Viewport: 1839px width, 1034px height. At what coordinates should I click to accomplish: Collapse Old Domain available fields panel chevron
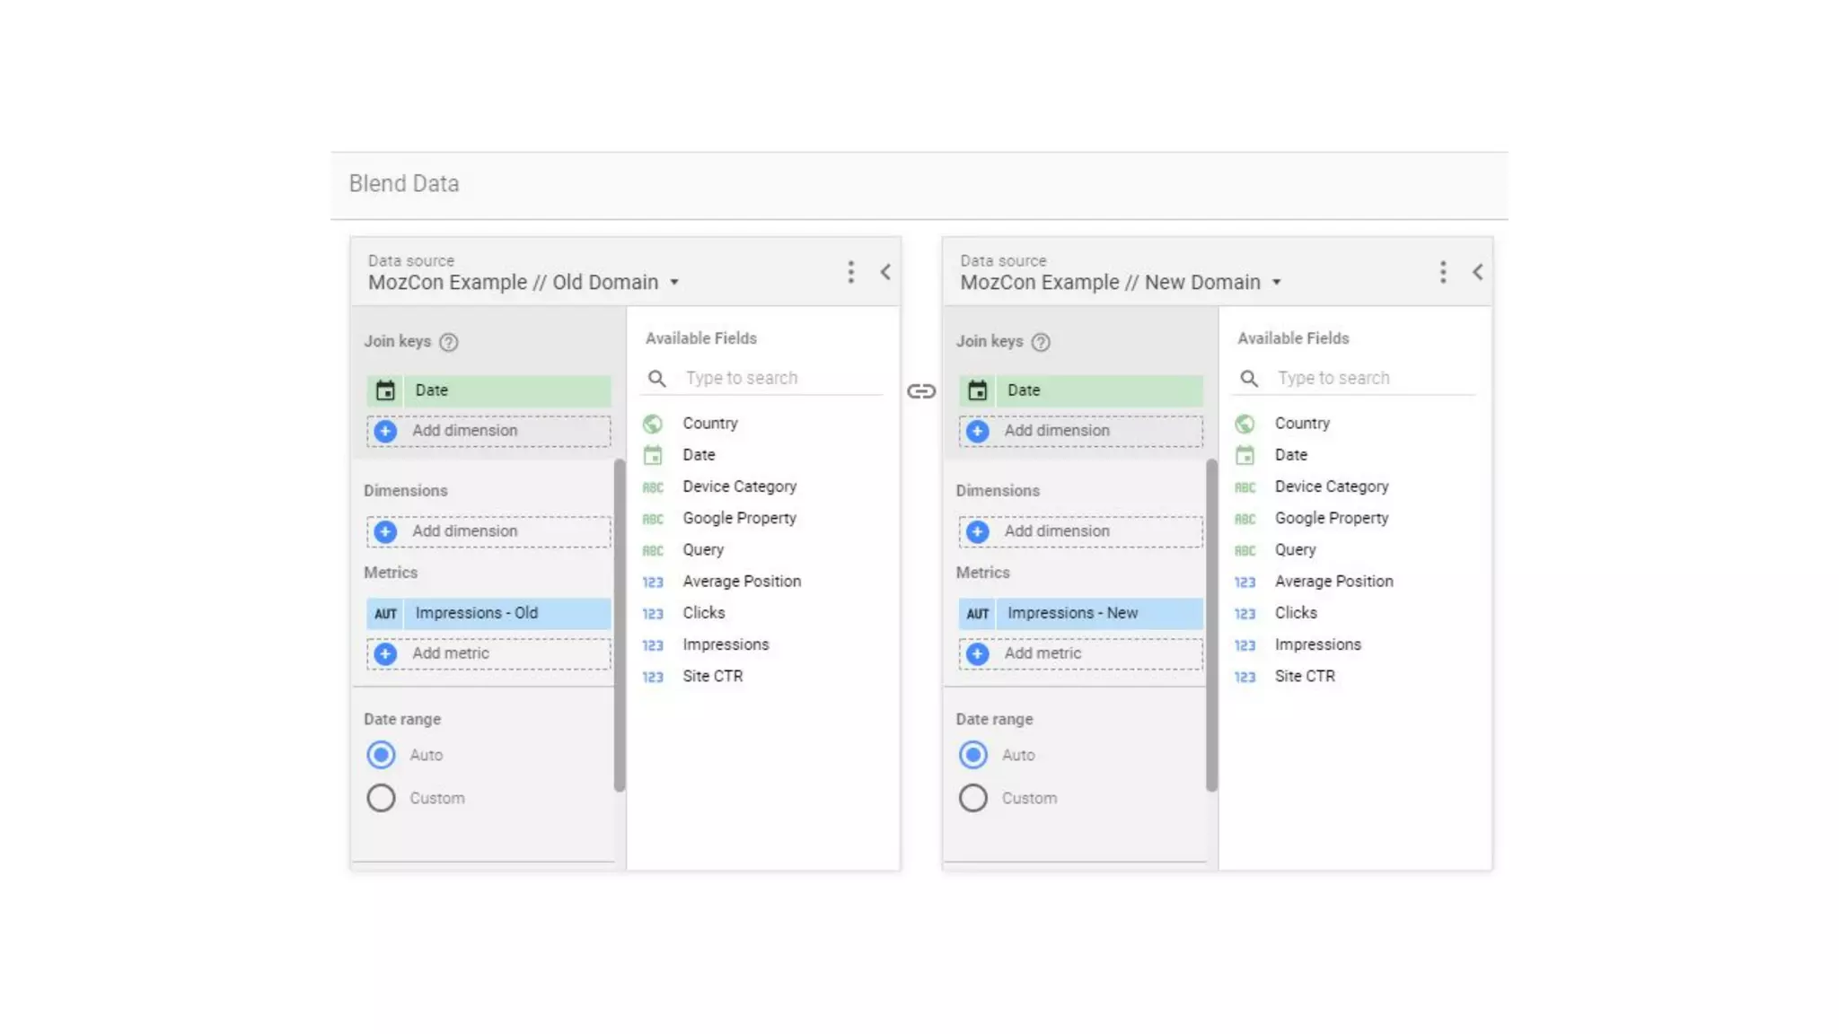tap(885, 272)
